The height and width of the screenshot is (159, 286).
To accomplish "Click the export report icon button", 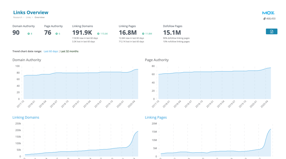I will 271,32.
